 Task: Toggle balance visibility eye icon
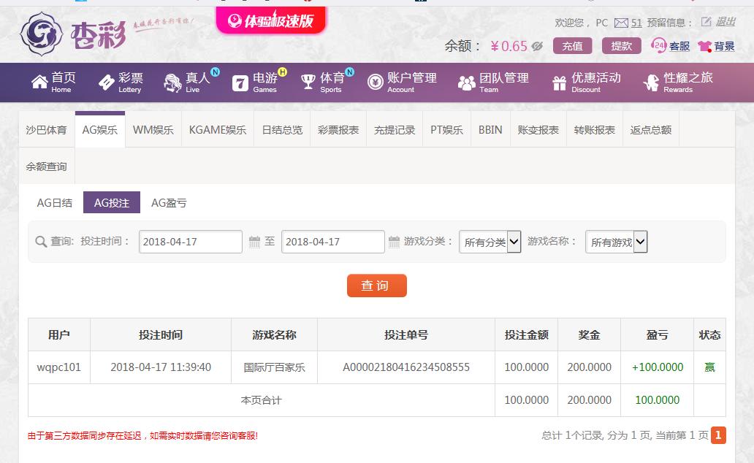pos(537,46)
